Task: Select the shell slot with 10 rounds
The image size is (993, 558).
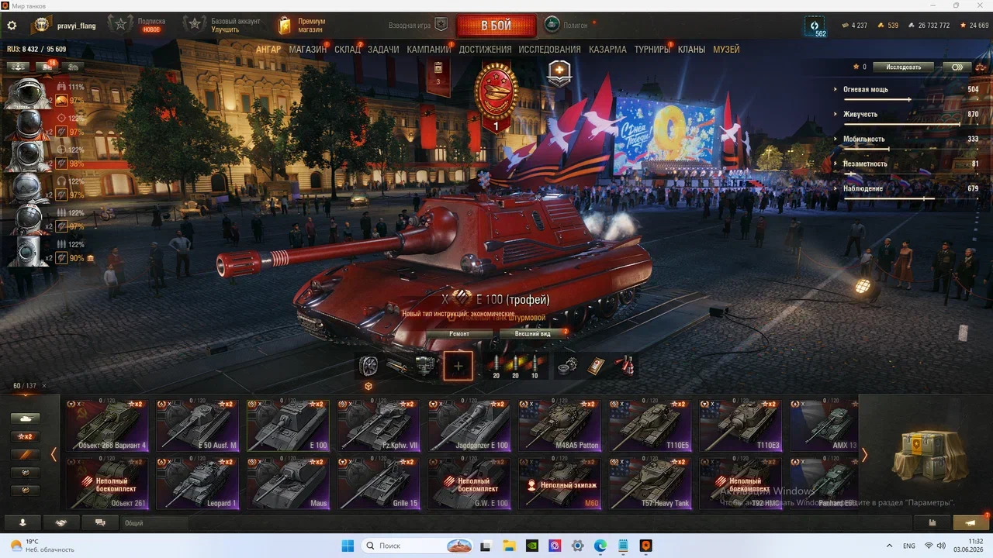Action: [535, 366]
